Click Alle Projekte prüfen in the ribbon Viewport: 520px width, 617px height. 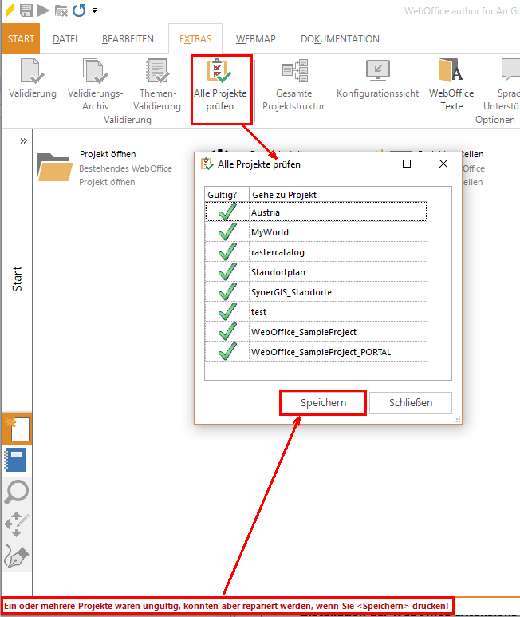[x=220, y=84]
